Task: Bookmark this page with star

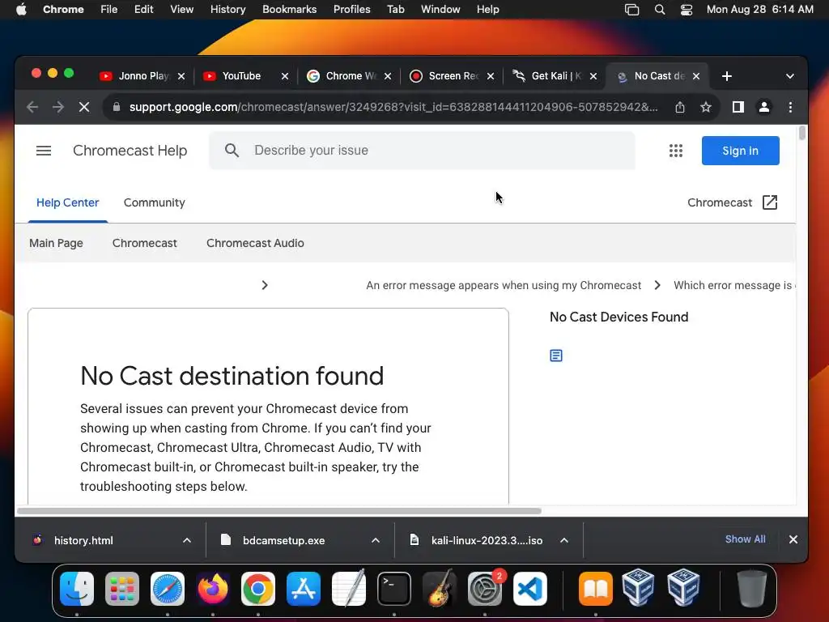Action: (x=706, y=108)
